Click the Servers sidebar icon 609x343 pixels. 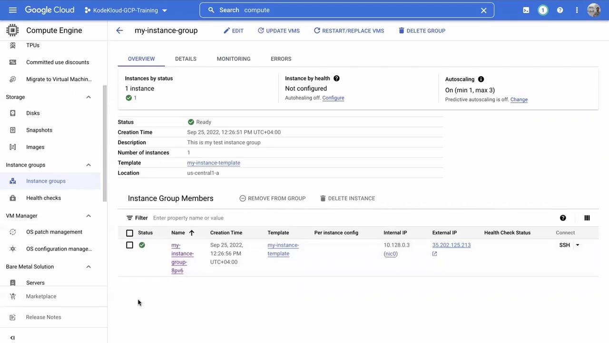[13, 282]
